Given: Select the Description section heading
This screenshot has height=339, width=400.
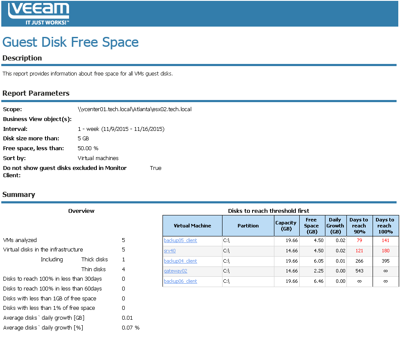Looking at the screenshot, I should (x=22, y=58).
